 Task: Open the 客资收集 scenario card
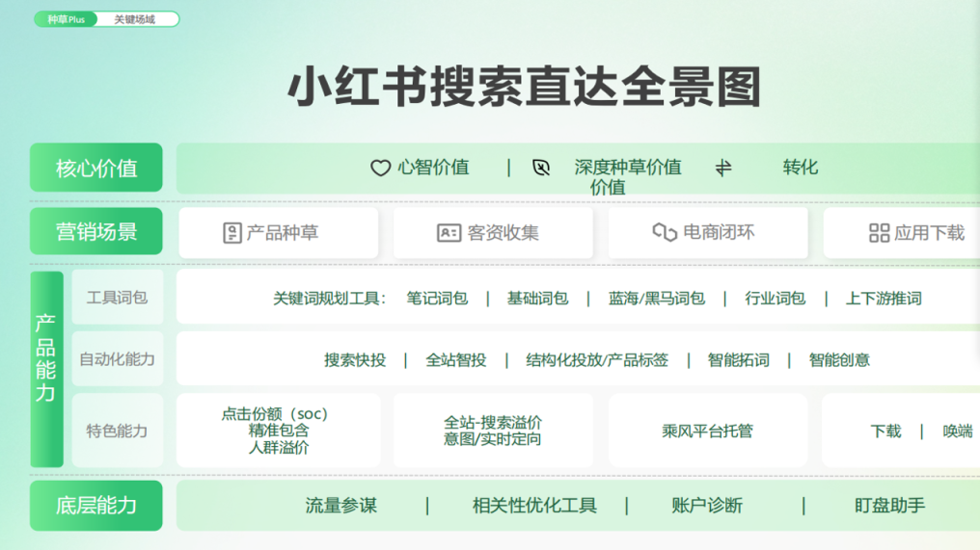[493, 233]
